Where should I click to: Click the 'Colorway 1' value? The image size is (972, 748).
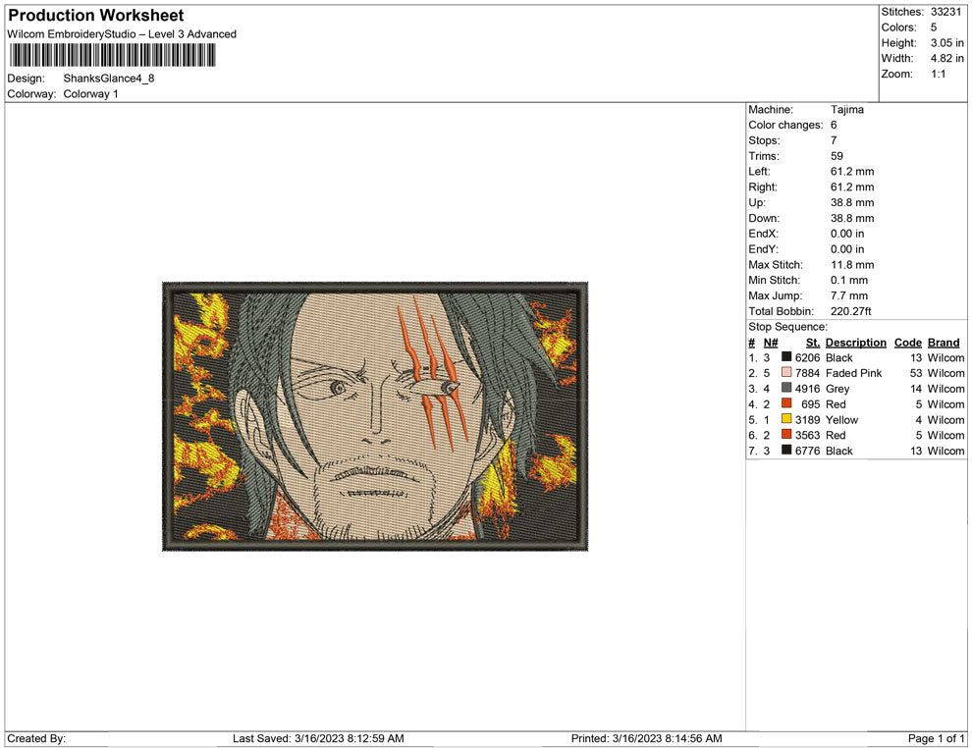tap(90, 93)
